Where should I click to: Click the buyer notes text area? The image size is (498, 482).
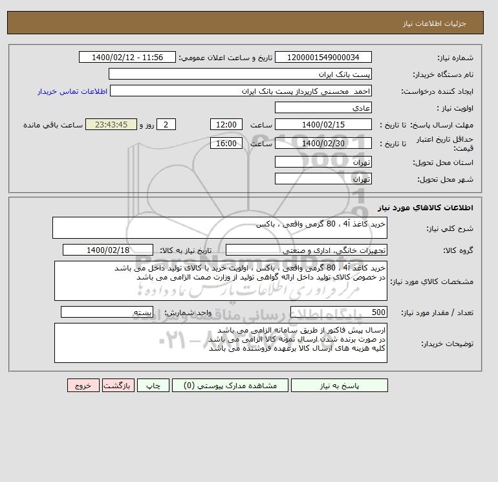tap(221, 343)
